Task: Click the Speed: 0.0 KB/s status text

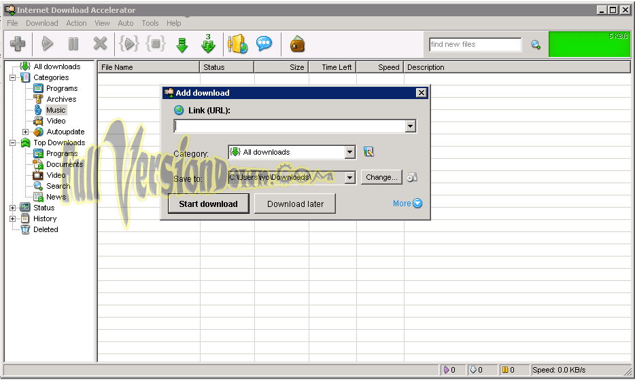Action: (x=559, y=370)
